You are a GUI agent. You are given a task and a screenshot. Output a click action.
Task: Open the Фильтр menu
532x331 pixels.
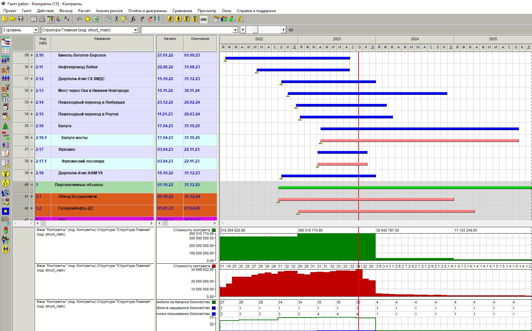click(66, 11)
